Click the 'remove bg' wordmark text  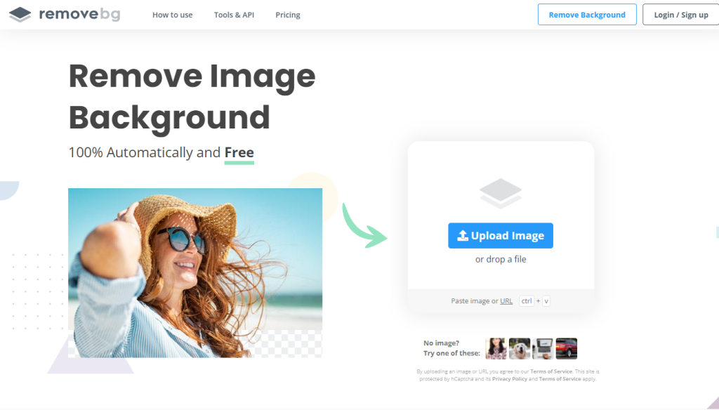[79, 14]
